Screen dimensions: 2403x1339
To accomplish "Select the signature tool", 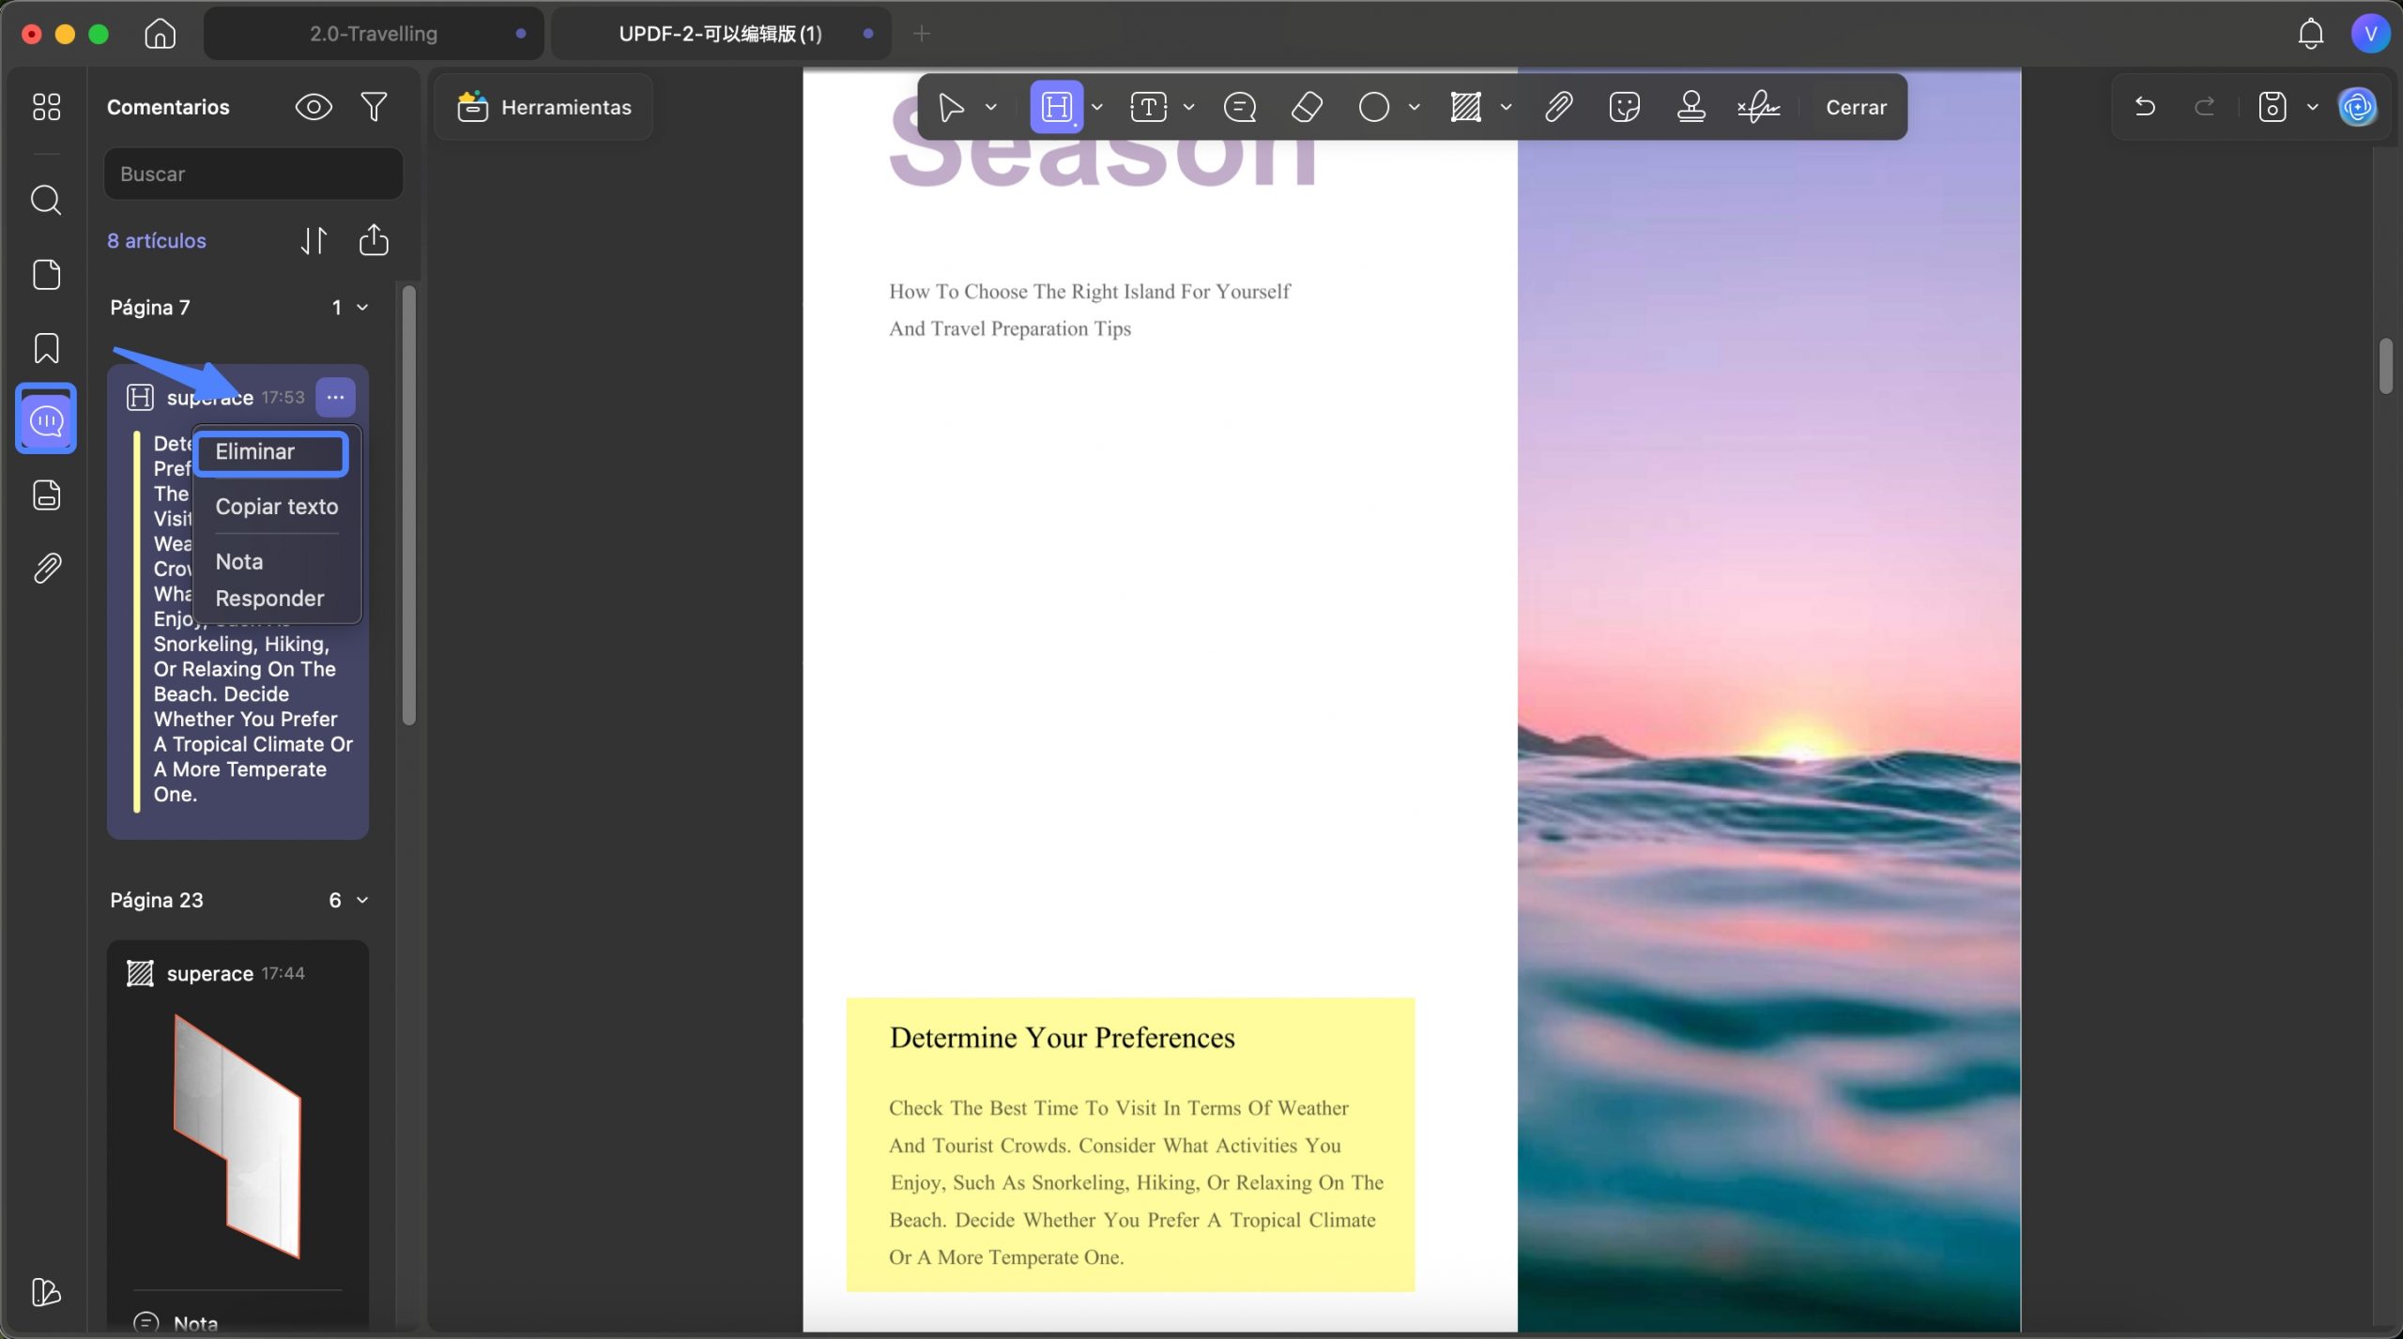I will click(1758, 107).
